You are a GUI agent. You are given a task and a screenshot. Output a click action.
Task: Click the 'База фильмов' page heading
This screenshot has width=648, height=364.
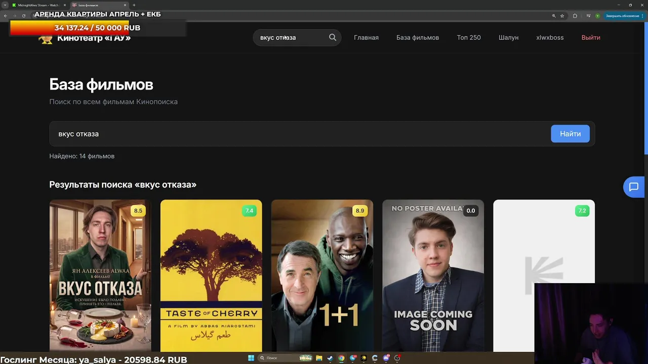(101, 84)
